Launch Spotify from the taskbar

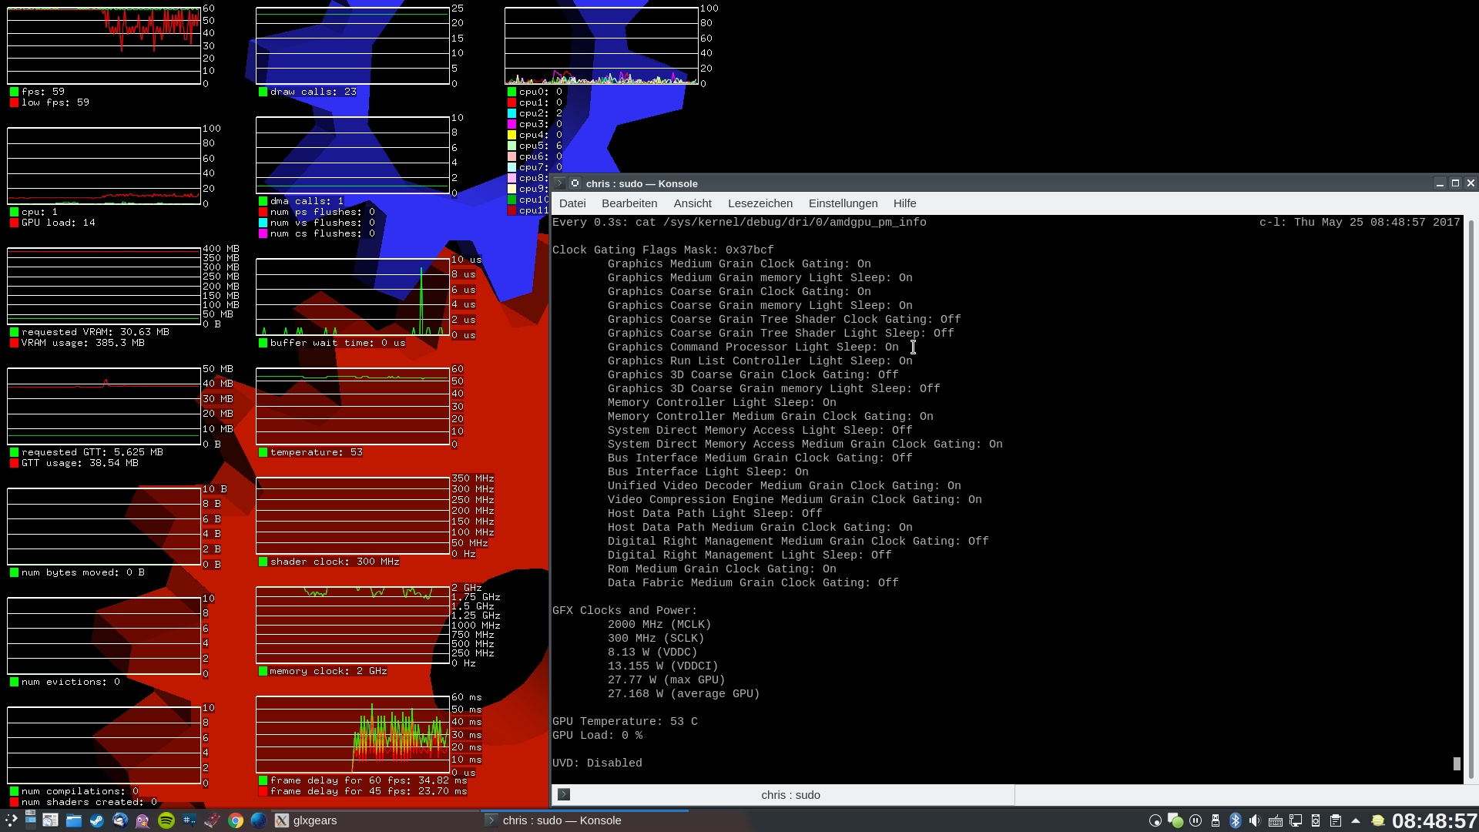tap(166, 820)
